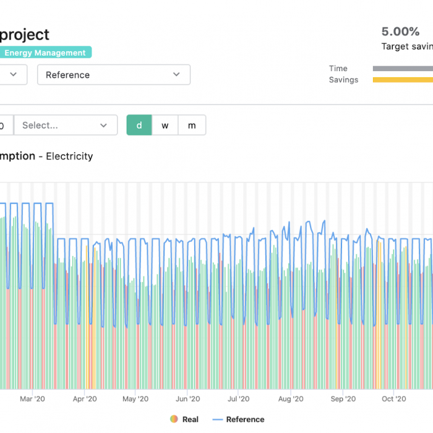Toggle Reference series via legend label

[x=245, y=419]
